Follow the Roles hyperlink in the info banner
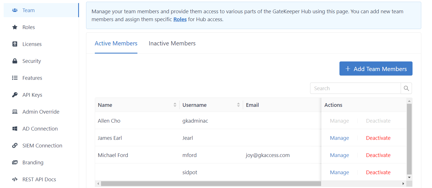 click(180, 19)
